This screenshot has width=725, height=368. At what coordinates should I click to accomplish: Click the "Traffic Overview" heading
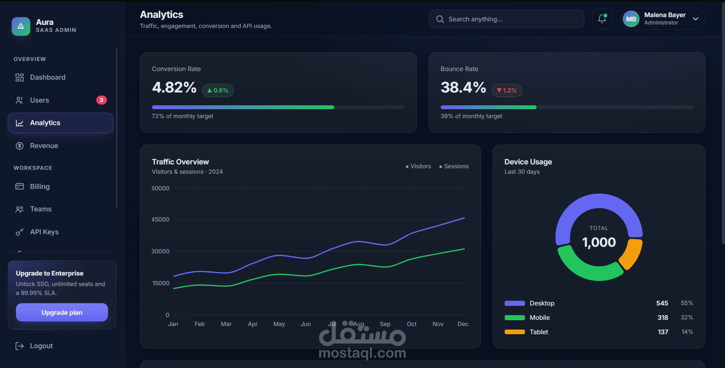click(x=180, y=162)
